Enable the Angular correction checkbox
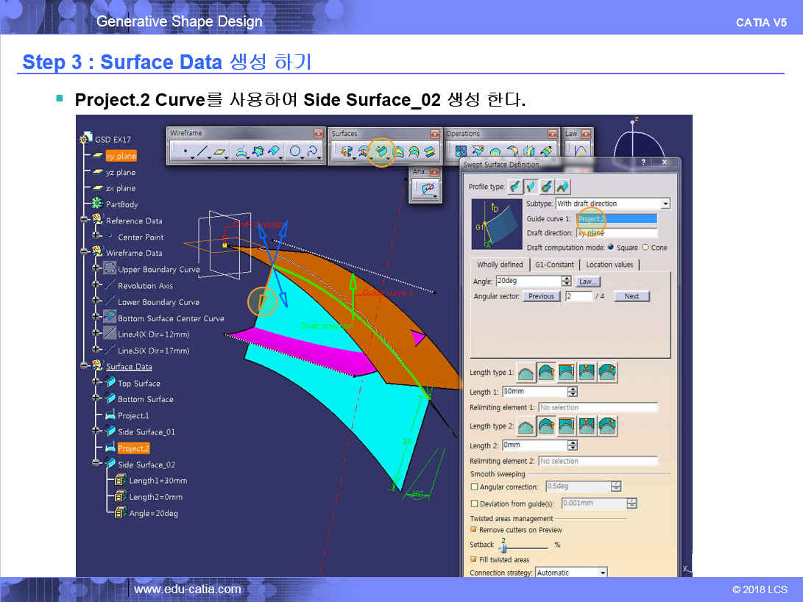Screen dimensions: 803x602 (474, 487)
